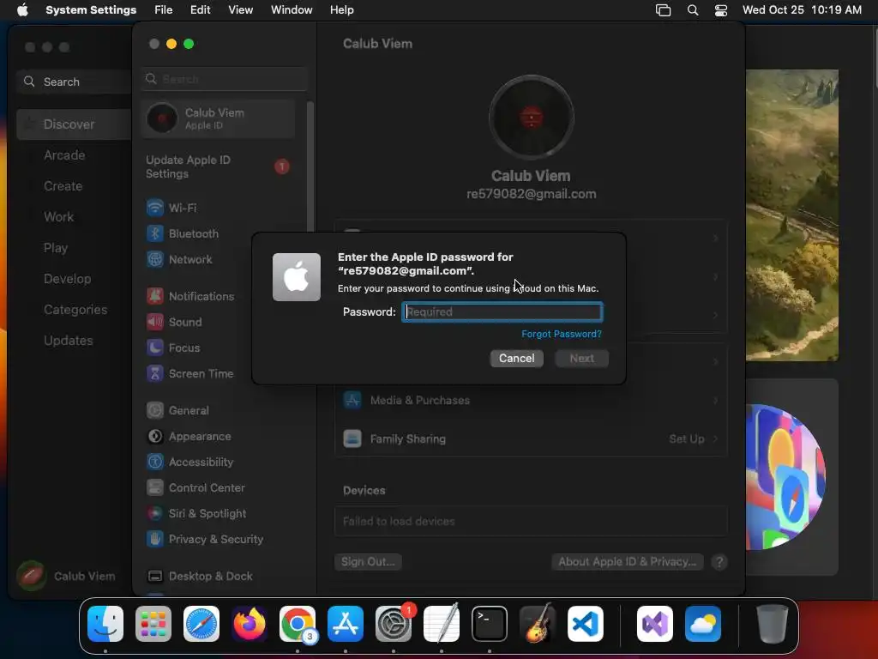Open Siri & Spotlight icon
The height and width of the screenshot is (659, 878).
[155, 514]
